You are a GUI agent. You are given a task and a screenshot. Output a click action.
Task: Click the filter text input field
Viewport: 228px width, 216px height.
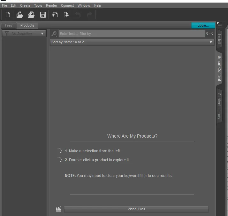(x=132, y=34)
